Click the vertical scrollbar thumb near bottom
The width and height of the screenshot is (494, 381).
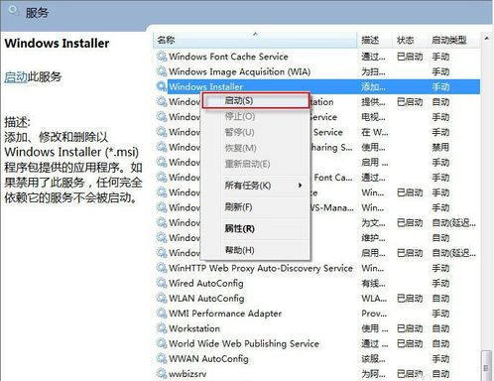486,366
